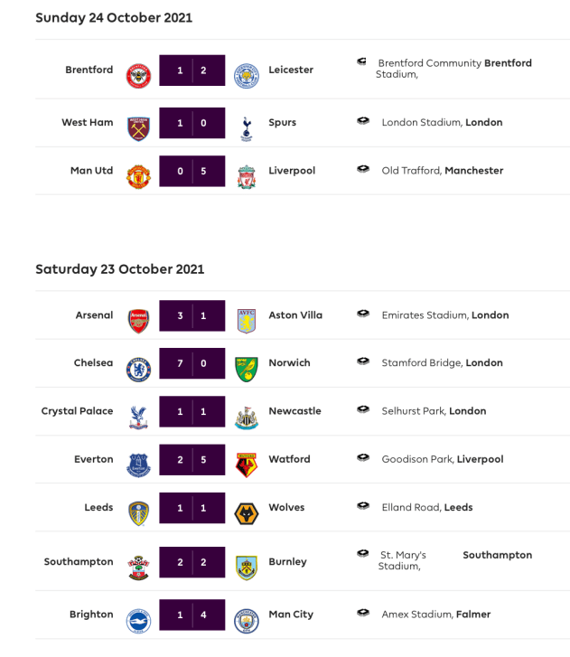Click the Emirates Stadium, London venue text
Image resolution: width=570 pixels, height=657 pixels.
444,315
